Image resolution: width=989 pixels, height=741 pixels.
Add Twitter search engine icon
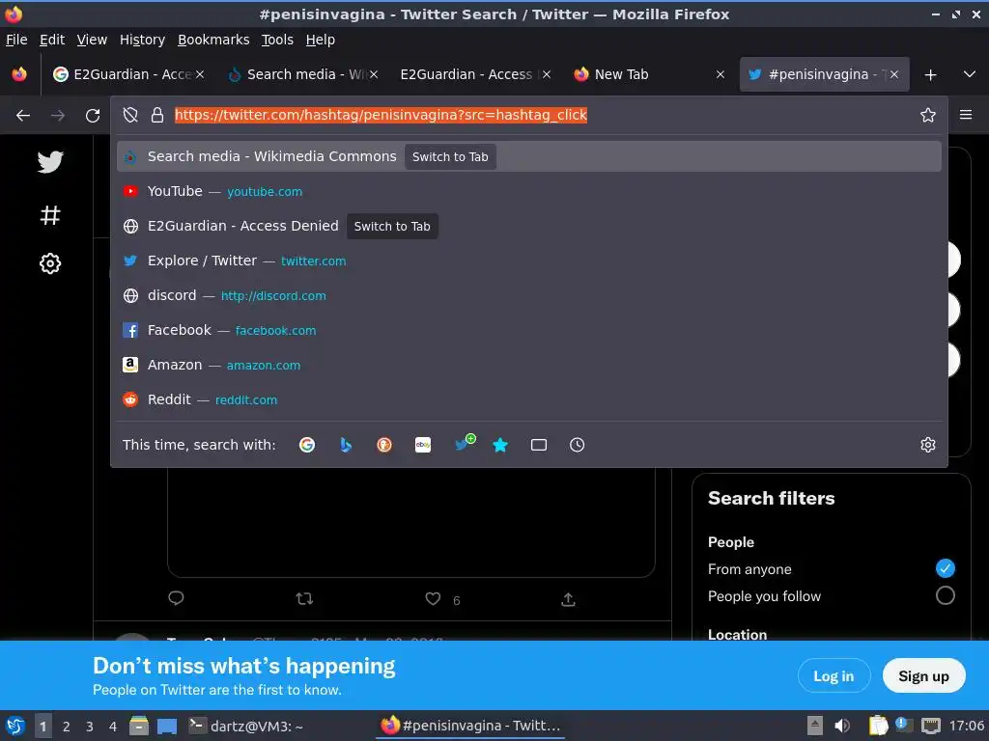[465, 444]
